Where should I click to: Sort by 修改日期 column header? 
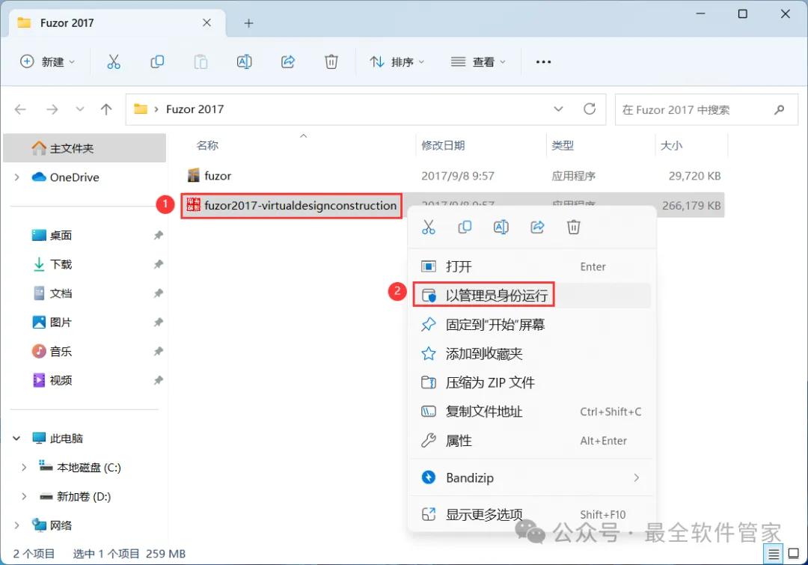point(443,145)
